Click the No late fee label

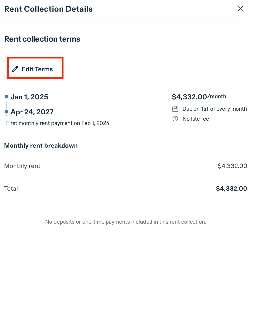[x=195, y=119]
